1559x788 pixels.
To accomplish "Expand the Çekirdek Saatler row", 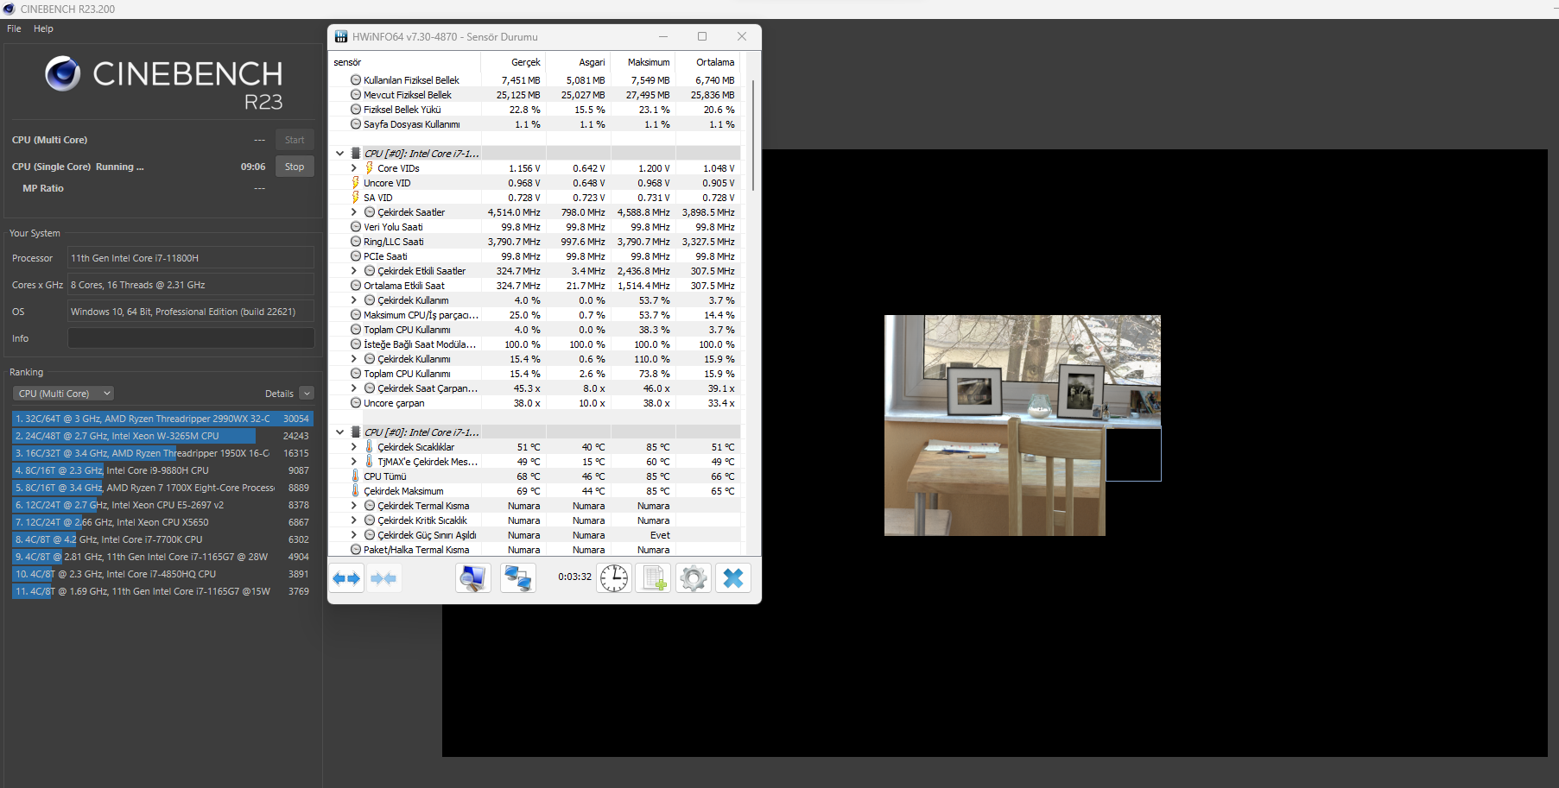I will (x=354, y=212).
